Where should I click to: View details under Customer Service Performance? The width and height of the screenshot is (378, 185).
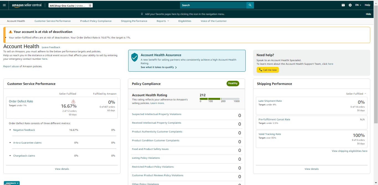[62, 169]
